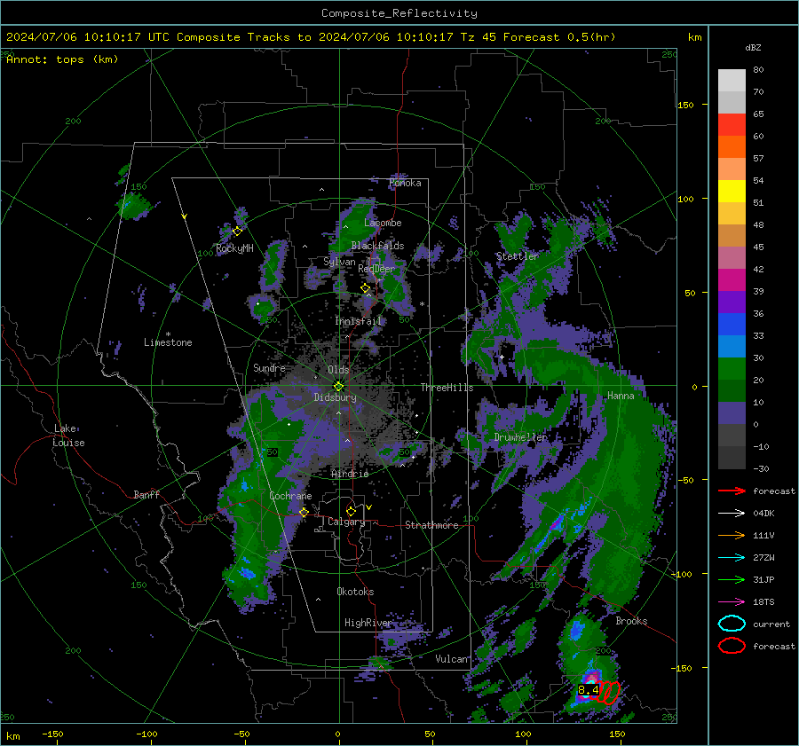
Task: Pick the royal blue 36-33 dBZ swatch
Action: pyautogui.click(x=732, y=325)
